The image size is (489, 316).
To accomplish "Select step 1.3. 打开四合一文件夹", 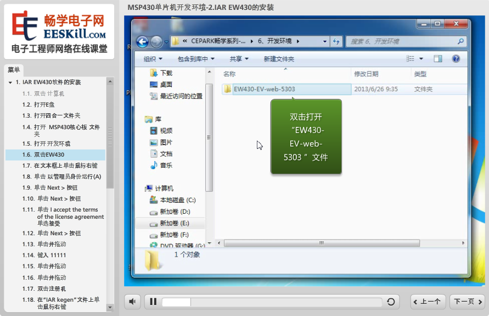I will 51,115.
